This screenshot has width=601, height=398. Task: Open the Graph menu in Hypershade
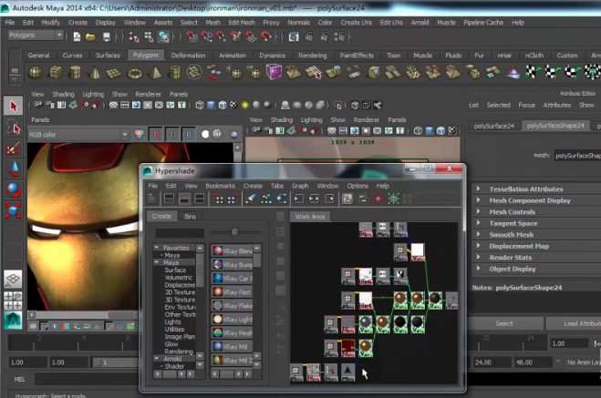pyautogui.click(x=300, y=186)
